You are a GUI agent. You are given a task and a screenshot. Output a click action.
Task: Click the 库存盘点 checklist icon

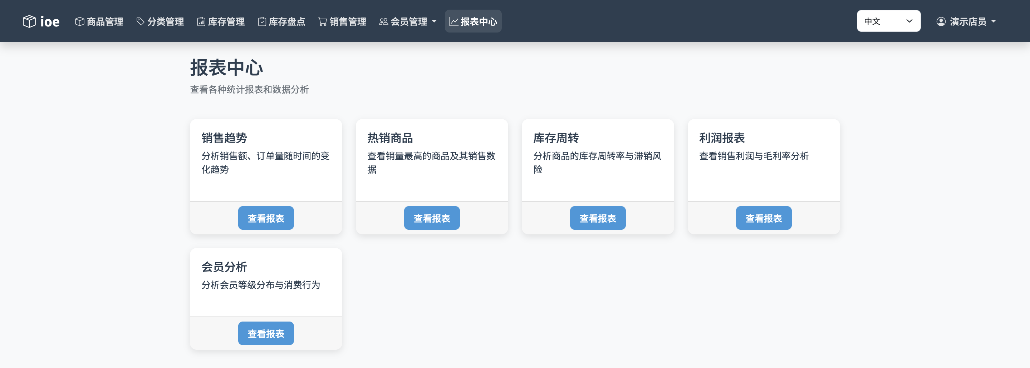(x=262, y=21)
